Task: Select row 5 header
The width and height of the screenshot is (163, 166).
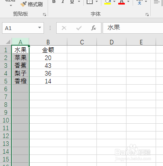Action: tap(6, 81)
